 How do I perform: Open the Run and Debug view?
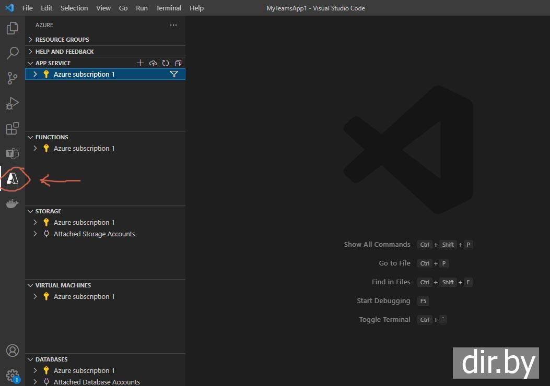(x=13, y=103)
